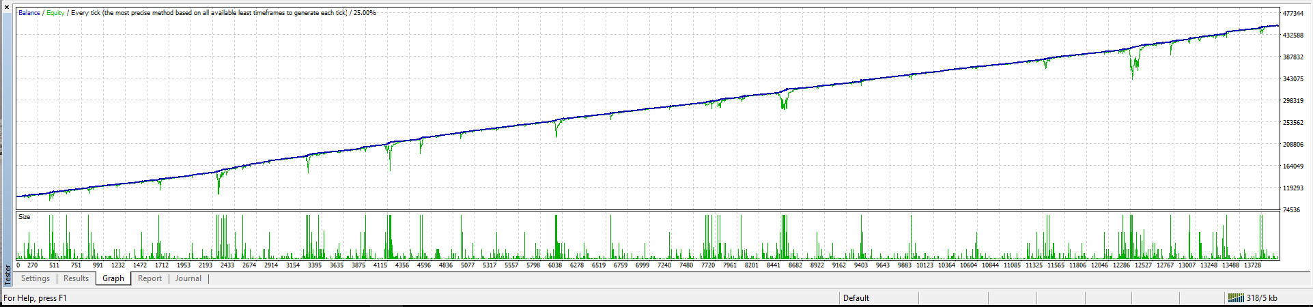Image resolution: width=1313 pixels, height=307 pixels.
Task: Click the blue Balance legend label
Action: [29, 13]
